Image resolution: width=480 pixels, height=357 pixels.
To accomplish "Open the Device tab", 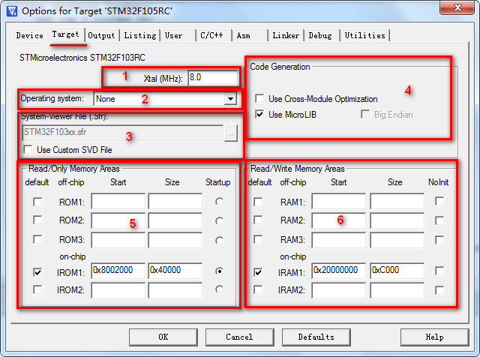I will tap(30, 35).
